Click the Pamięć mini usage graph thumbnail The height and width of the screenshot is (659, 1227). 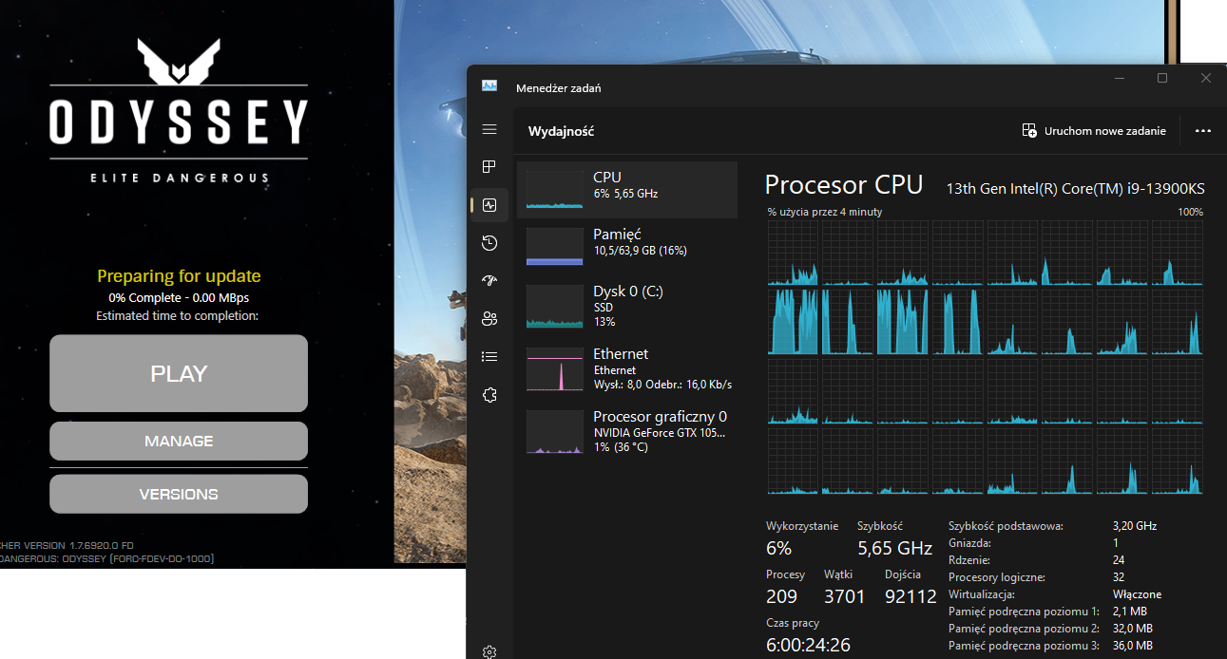(555, 247)
